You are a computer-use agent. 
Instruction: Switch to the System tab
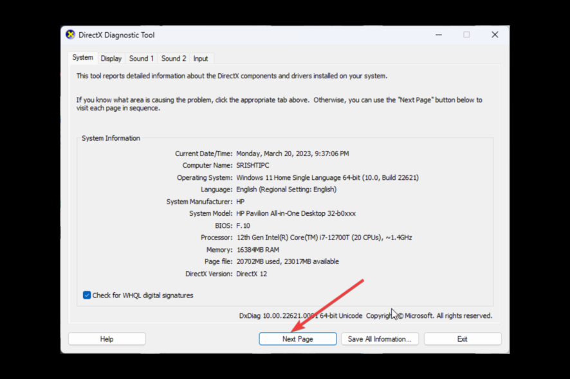82,58
